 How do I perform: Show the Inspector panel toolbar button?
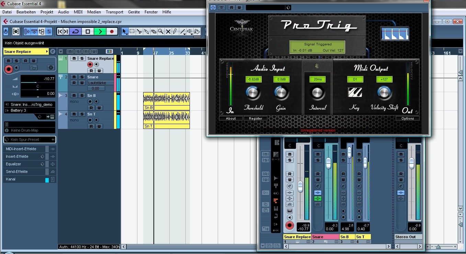pos(27,32)
